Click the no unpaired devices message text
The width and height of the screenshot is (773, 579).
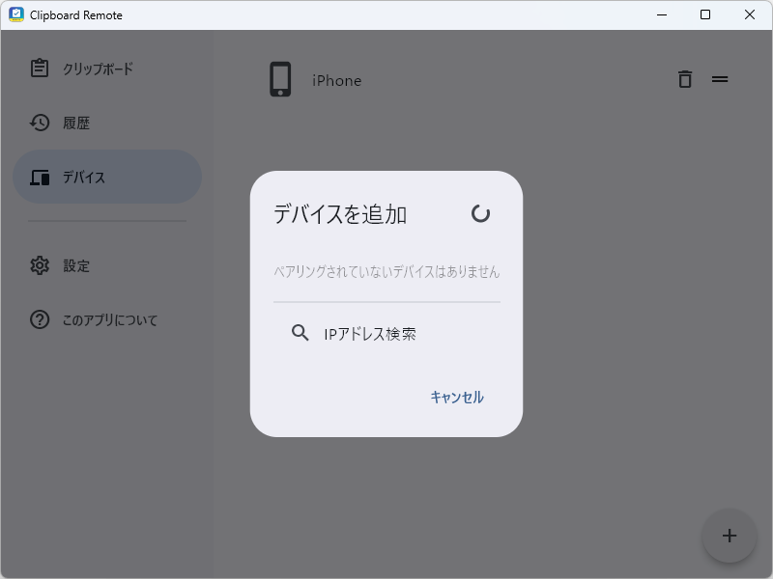tap(386, 272)
